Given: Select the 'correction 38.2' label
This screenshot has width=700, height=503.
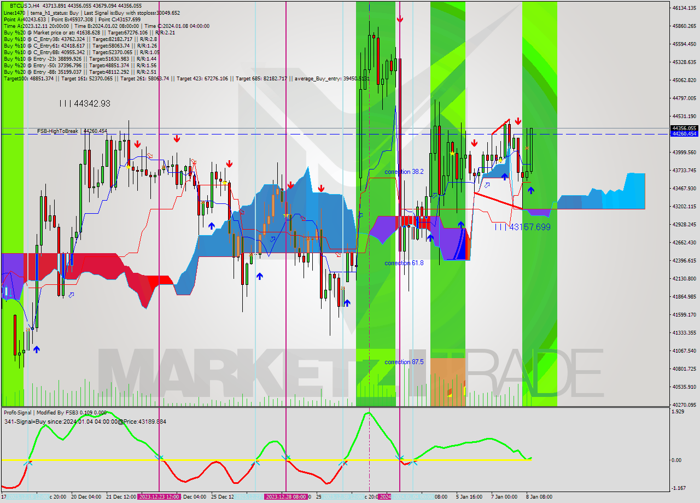Looking at the screenshot, I should pyautogui.click(x=404, y=172).
